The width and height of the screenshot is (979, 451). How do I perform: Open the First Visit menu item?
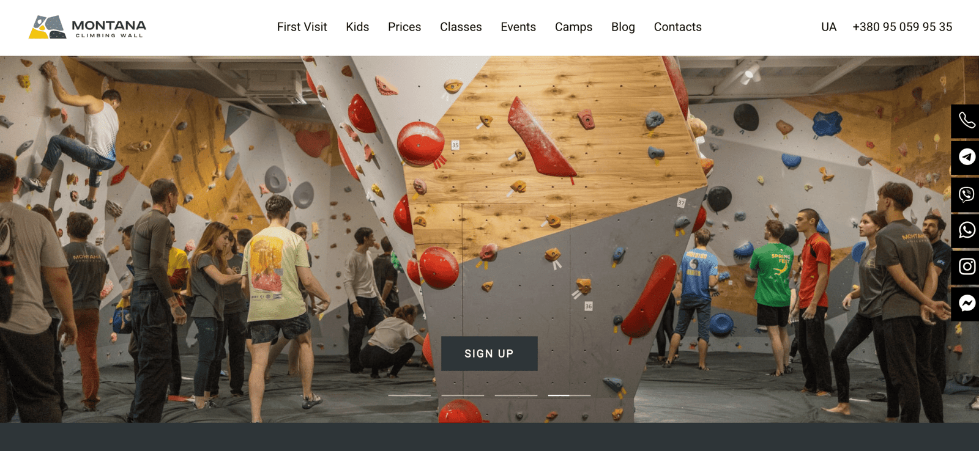click(x=302, y=27)
